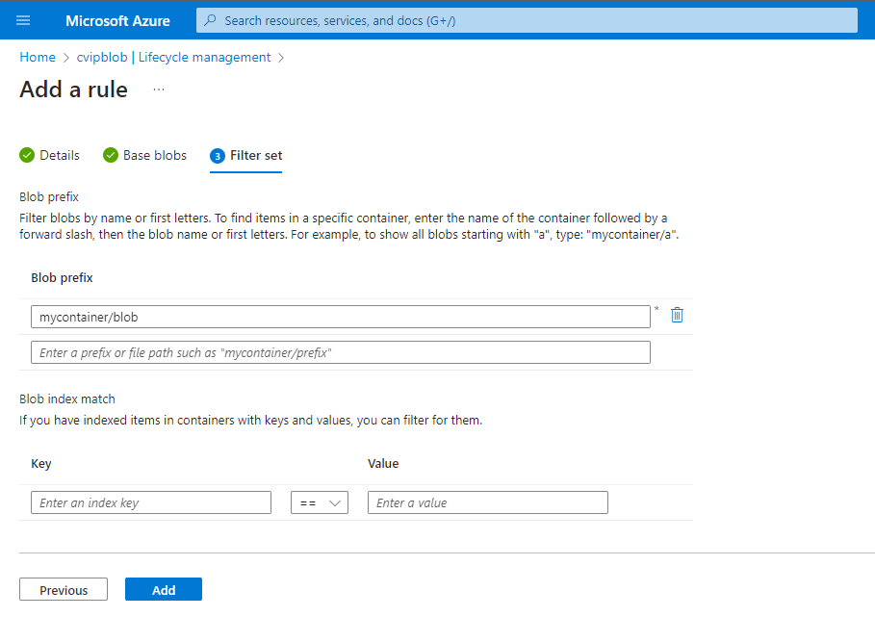Delete the mycontainer/blob prefix row
This screenshot has height=617, width=875.
[677, 316]
